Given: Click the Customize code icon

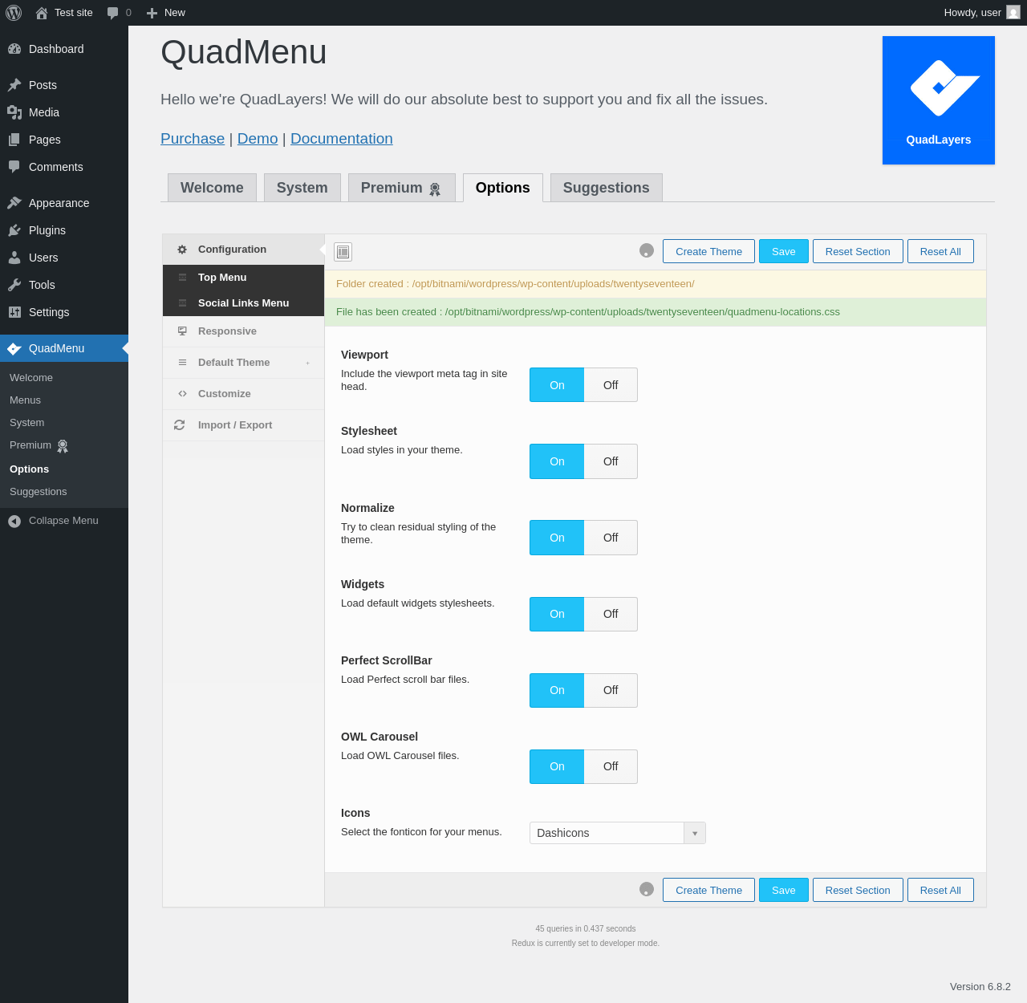Looking at the screenshot, I should click(182, 394).
